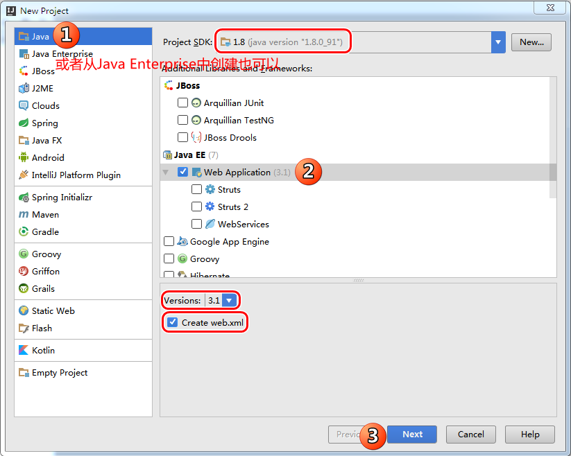Select the Spring Initializr icon

click(x=24, y=198)
